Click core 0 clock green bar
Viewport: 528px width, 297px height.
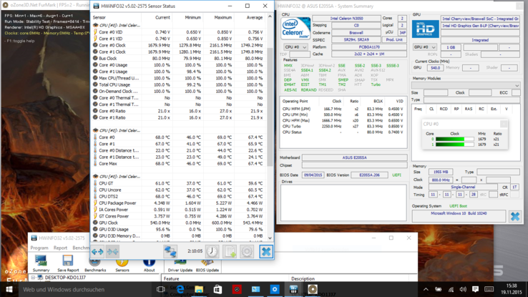tap(454, 139)
